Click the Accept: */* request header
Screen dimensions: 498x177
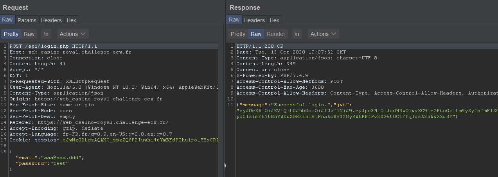click(25, 70)
